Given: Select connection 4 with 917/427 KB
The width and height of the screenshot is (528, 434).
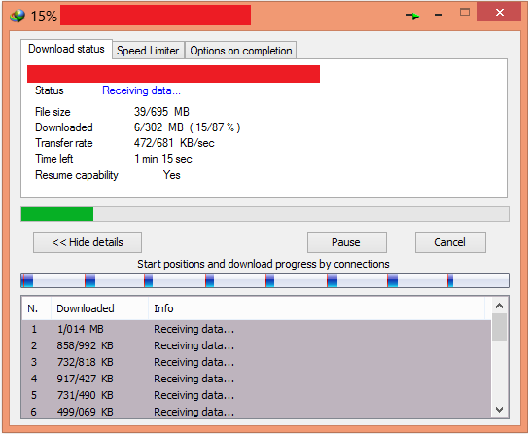Looking at the screenshot, I should 257,379.
